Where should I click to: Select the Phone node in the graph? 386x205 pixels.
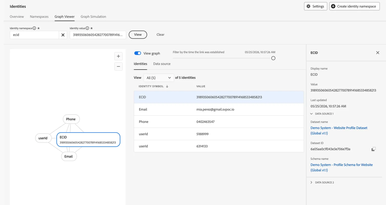[x=71, y=119]
